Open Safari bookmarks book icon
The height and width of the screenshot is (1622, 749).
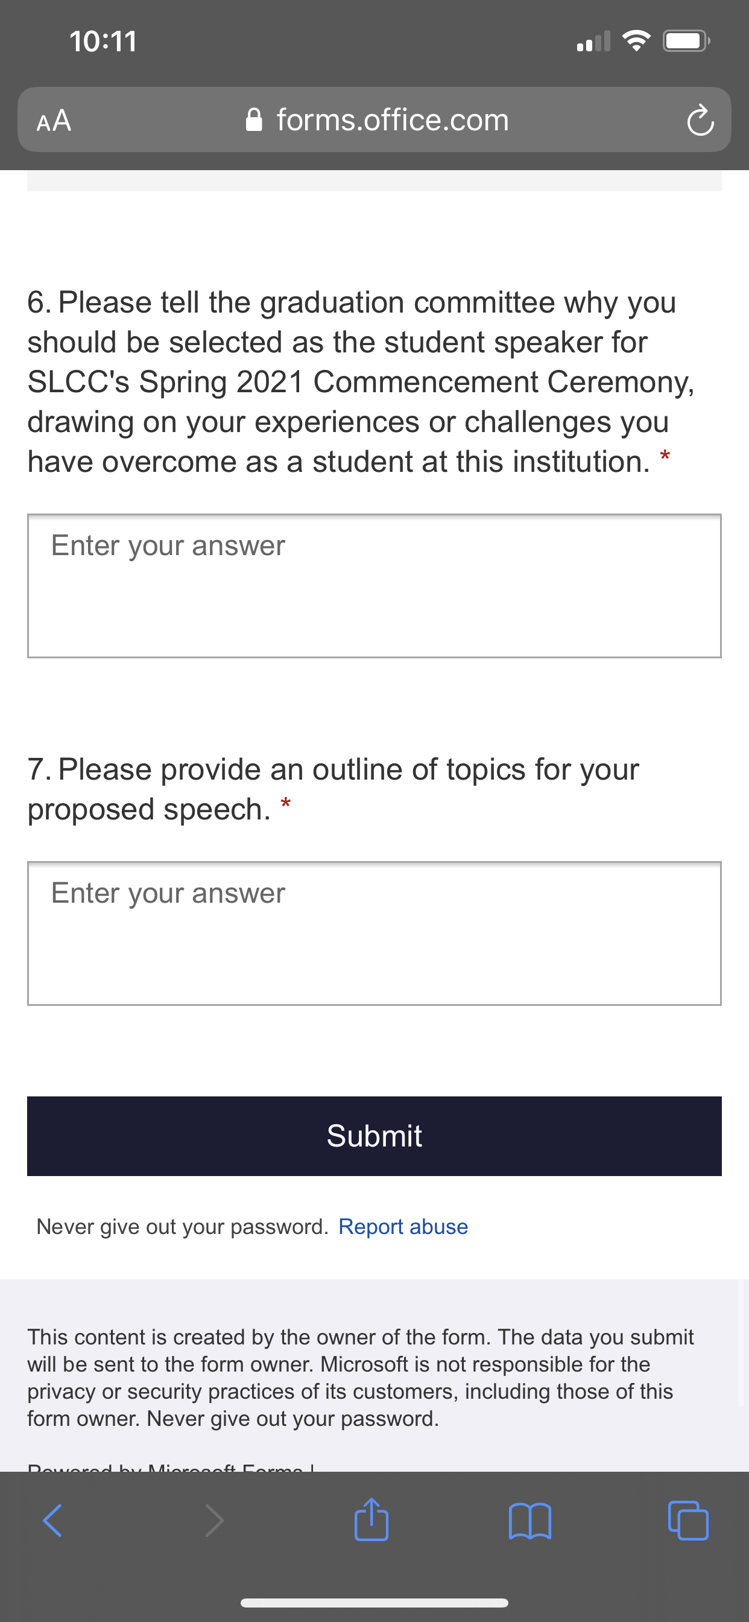pos(530,1521)
